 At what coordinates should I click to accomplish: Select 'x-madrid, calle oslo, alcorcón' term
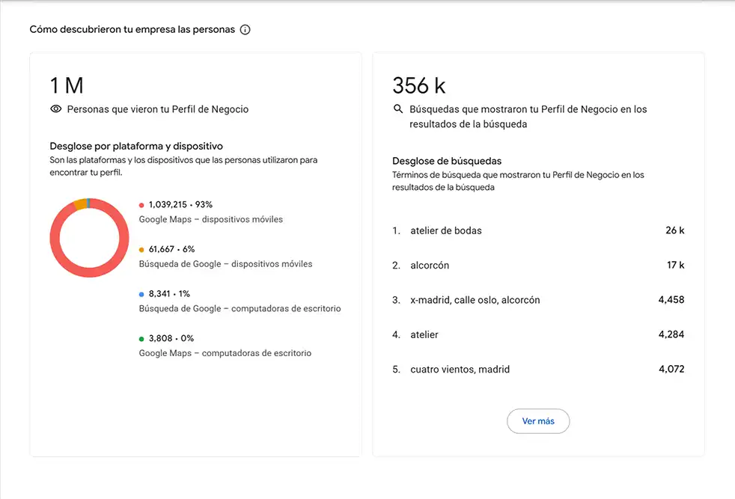pos(475,300)
